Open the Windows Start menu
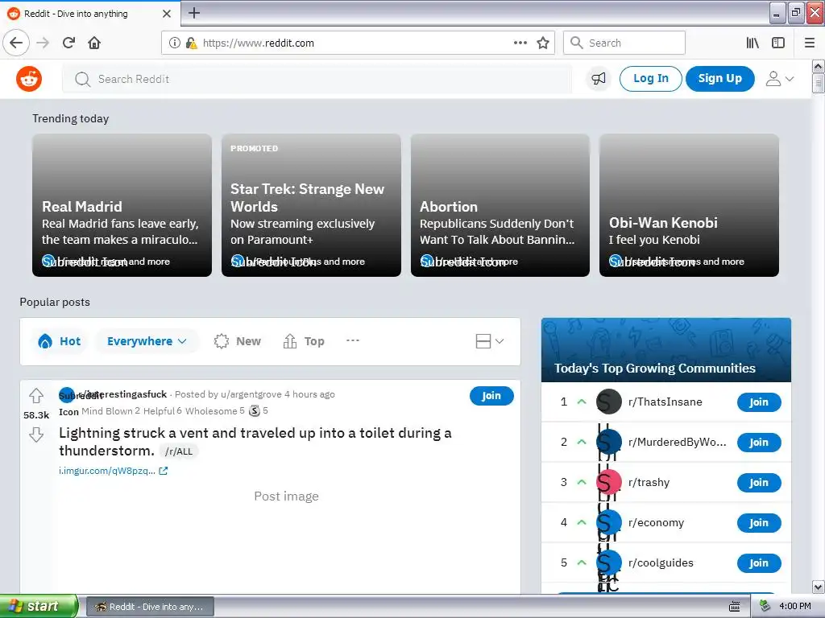Image resolution: width=825 pixels, height=618 pixels. (39, 606)
